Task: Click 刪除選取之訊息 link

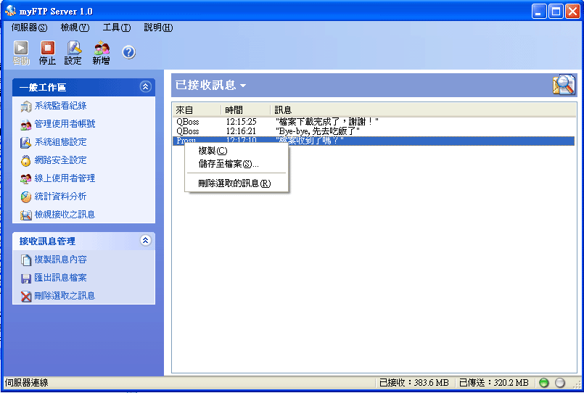Action: pos(65,296)
